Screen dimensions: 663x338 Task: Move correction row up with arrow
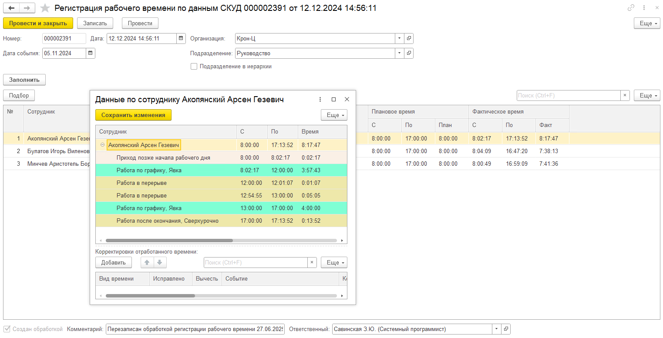click(147, 262)
